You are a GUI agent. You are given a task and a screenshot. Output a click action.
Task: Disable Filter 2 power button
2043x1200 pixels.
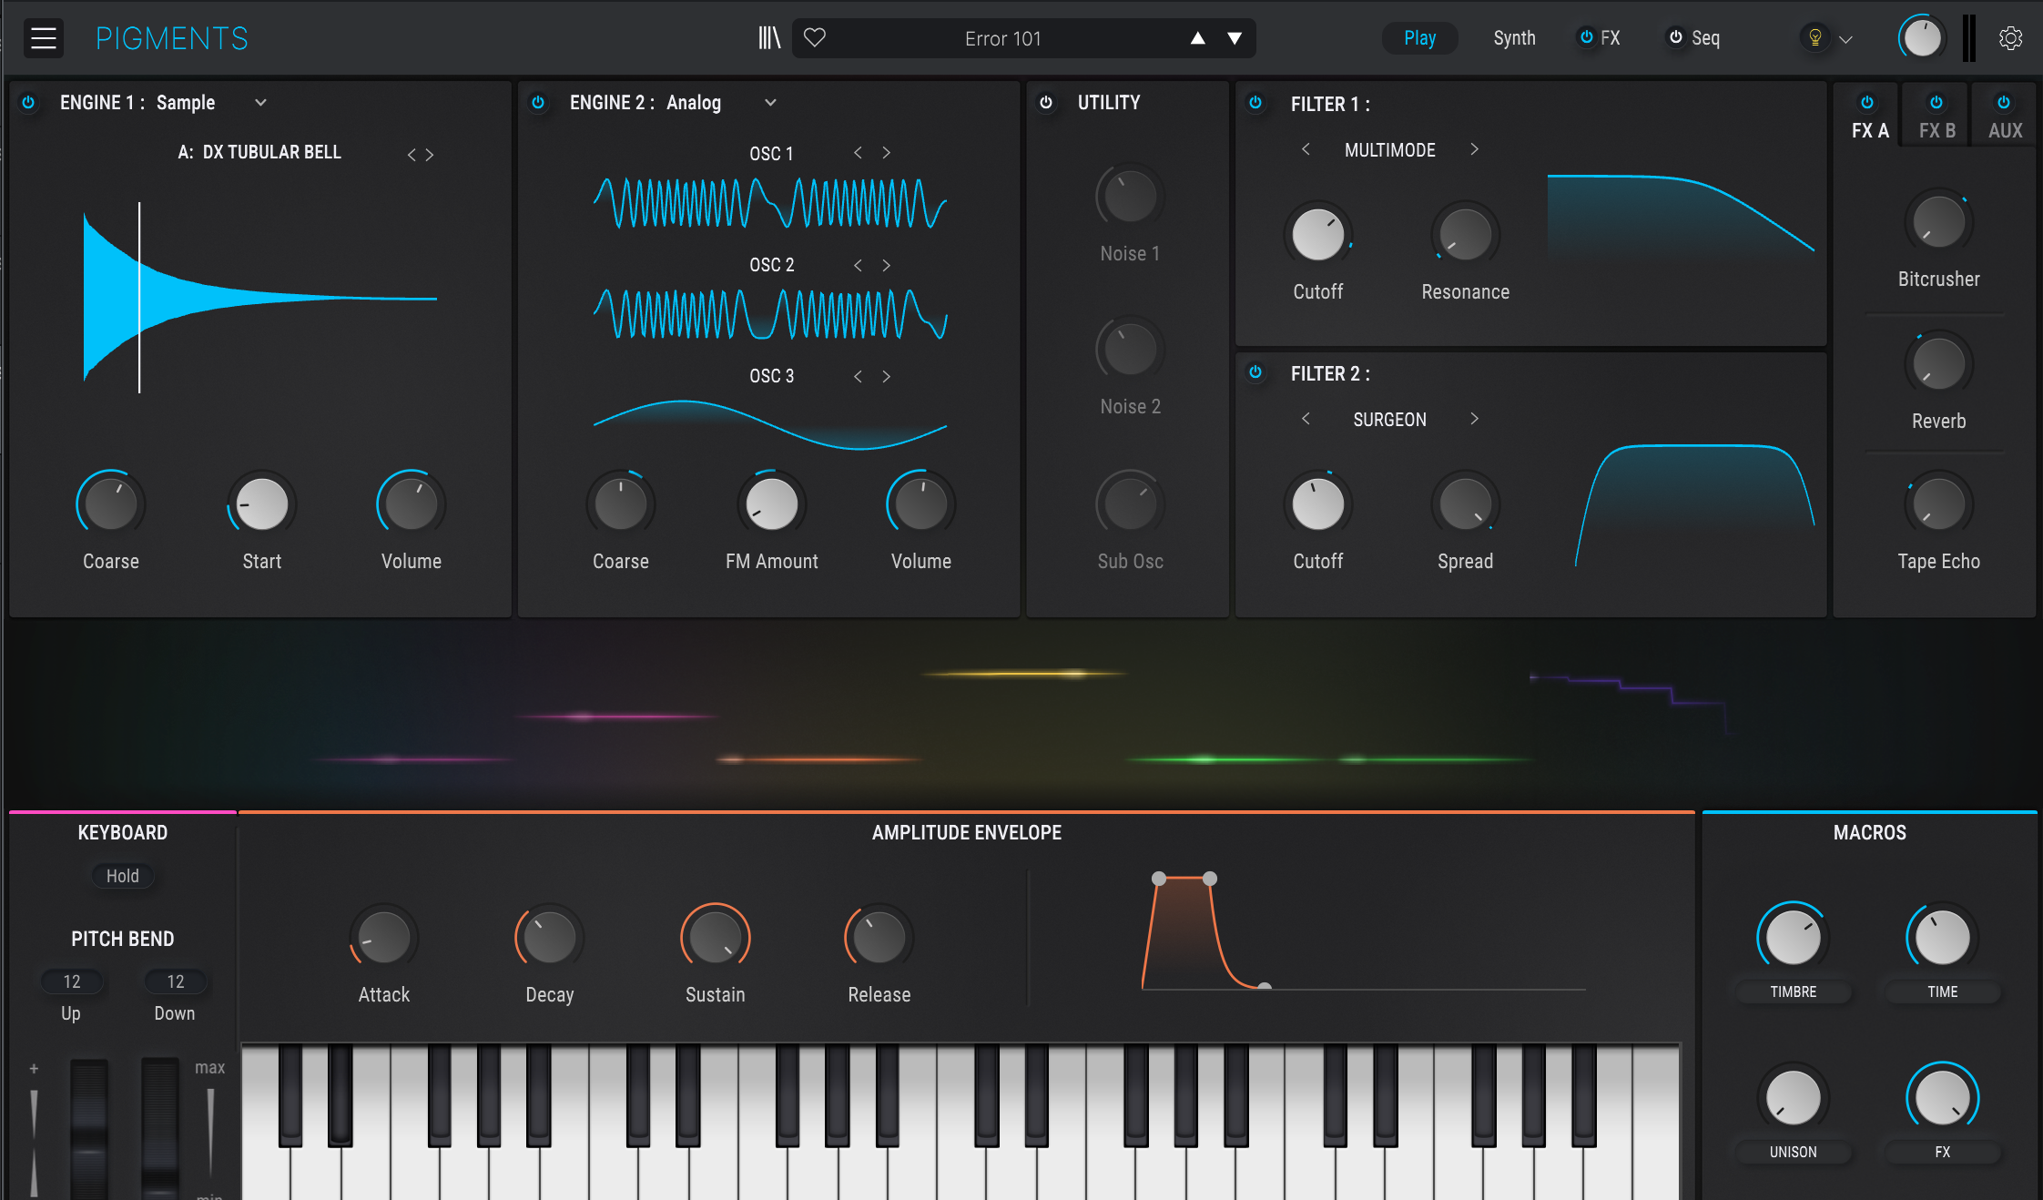(1255, 372)
